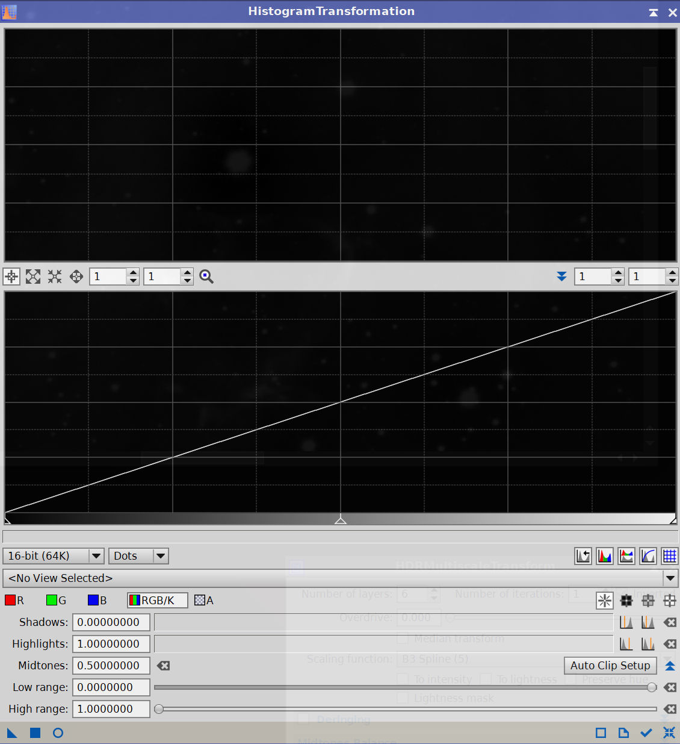Open the No View Selected dropdown
This screenshot has width=680, height=744.
coord(341,578)
